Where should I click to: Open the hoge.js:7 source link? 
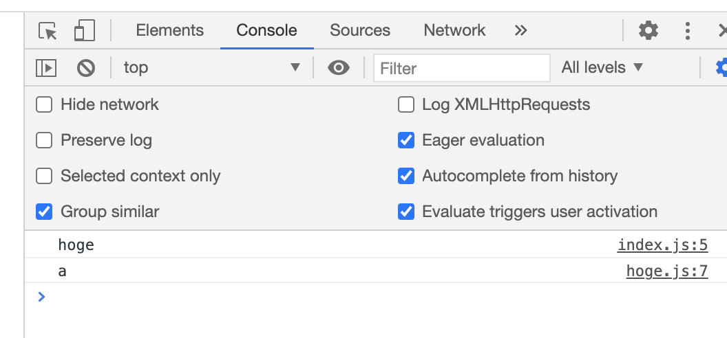pos(666,271)
